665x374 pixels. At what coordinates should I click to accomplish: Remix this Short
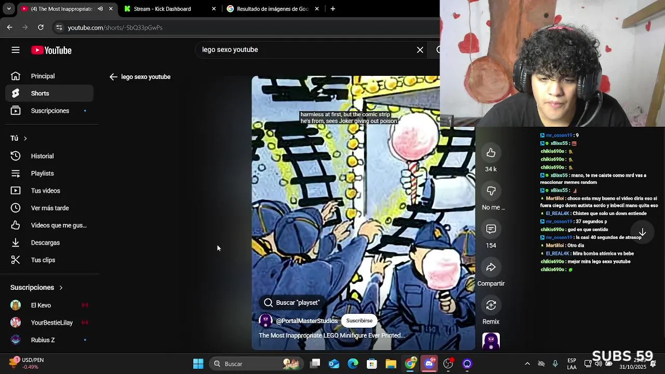pyautogui.click(x=491, y=305)
